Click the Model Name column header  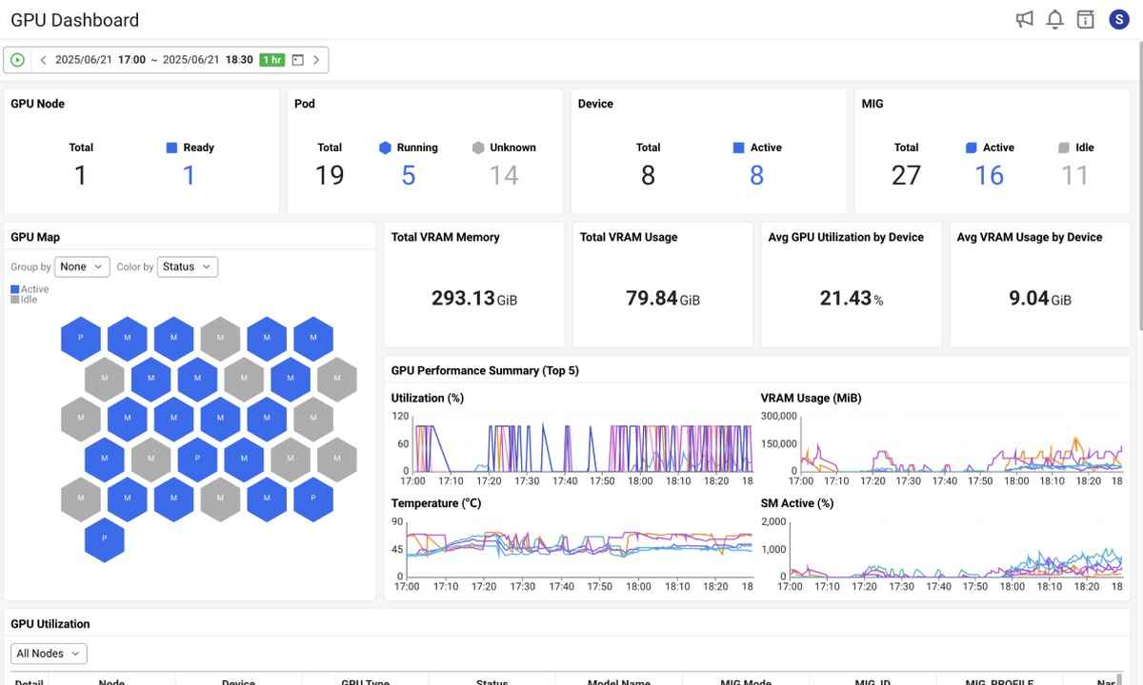pos(618,681)
